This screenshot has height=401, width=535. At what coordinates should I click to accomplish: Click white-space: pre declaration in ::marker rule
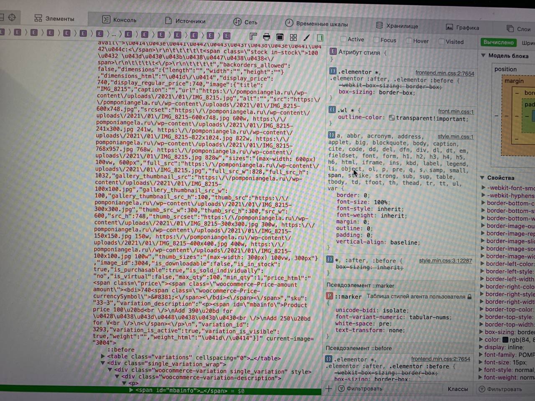(x=363, y=323)
